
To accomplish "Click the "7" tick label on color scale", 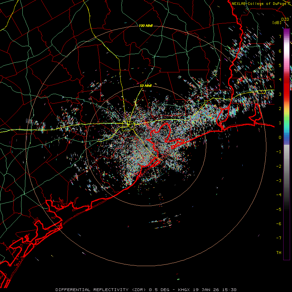I will click(x=280, y=36).
